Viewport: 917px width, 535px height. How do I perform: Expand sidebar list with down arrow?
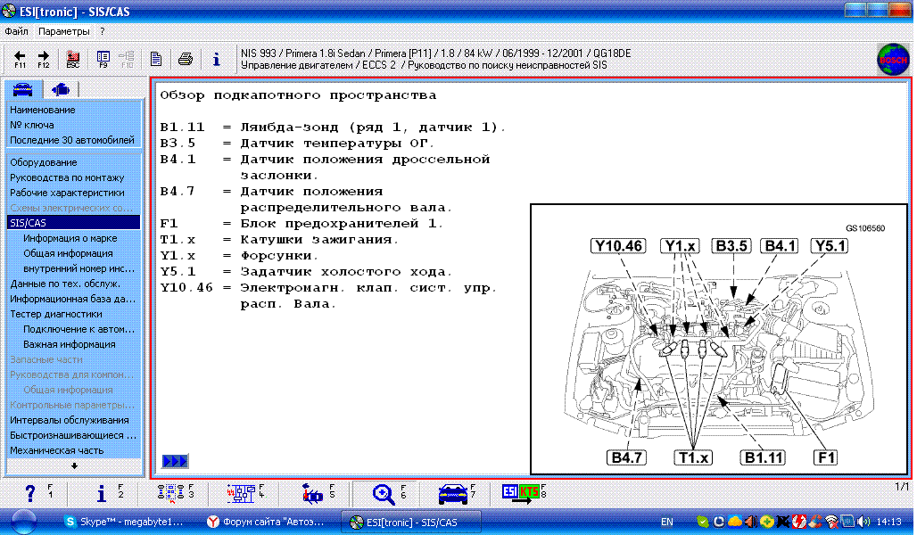74,466
